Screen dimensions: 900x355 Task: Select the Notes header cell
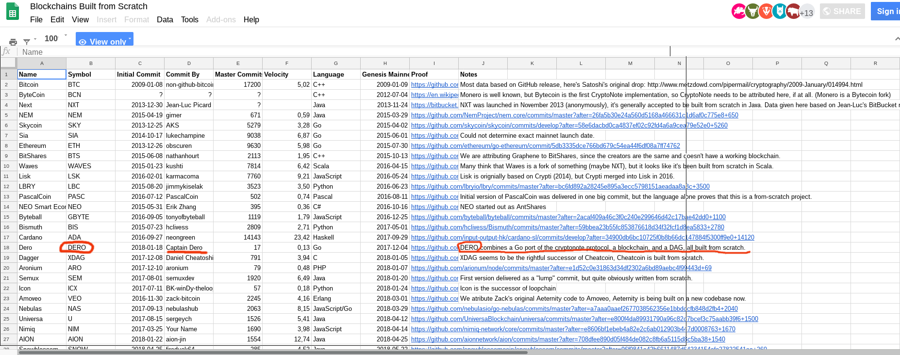click(483, 74)
